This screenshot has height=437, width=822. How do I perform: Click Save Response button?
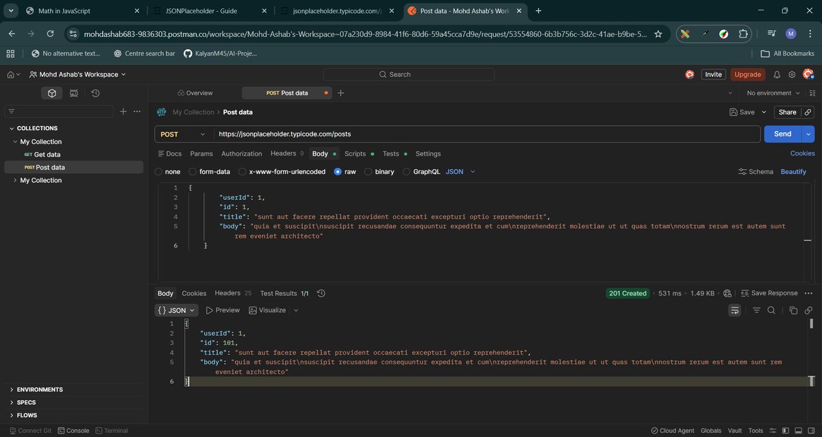coord(769,293)
